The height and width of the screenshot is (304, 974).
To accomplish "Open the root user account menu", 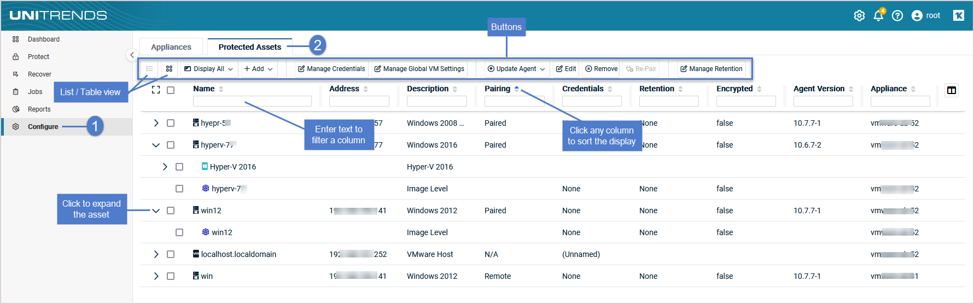I will coord(926,16).
